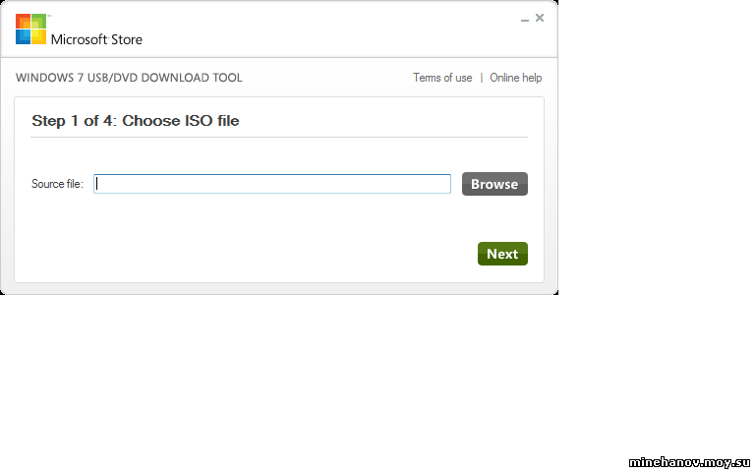Viewport: 755px width, 472px height.
Task: Open the Online help link
Action: pyautogui.click(x=516, y=78)
